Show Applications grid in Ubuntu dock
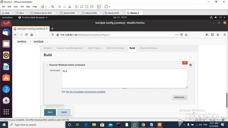Screen dimensions: 228x128 click(x=6, y=112)
